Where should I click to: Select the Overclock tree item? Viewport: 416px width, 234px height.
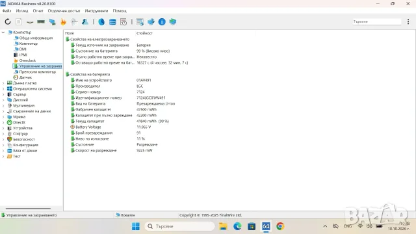click(27, 60)
